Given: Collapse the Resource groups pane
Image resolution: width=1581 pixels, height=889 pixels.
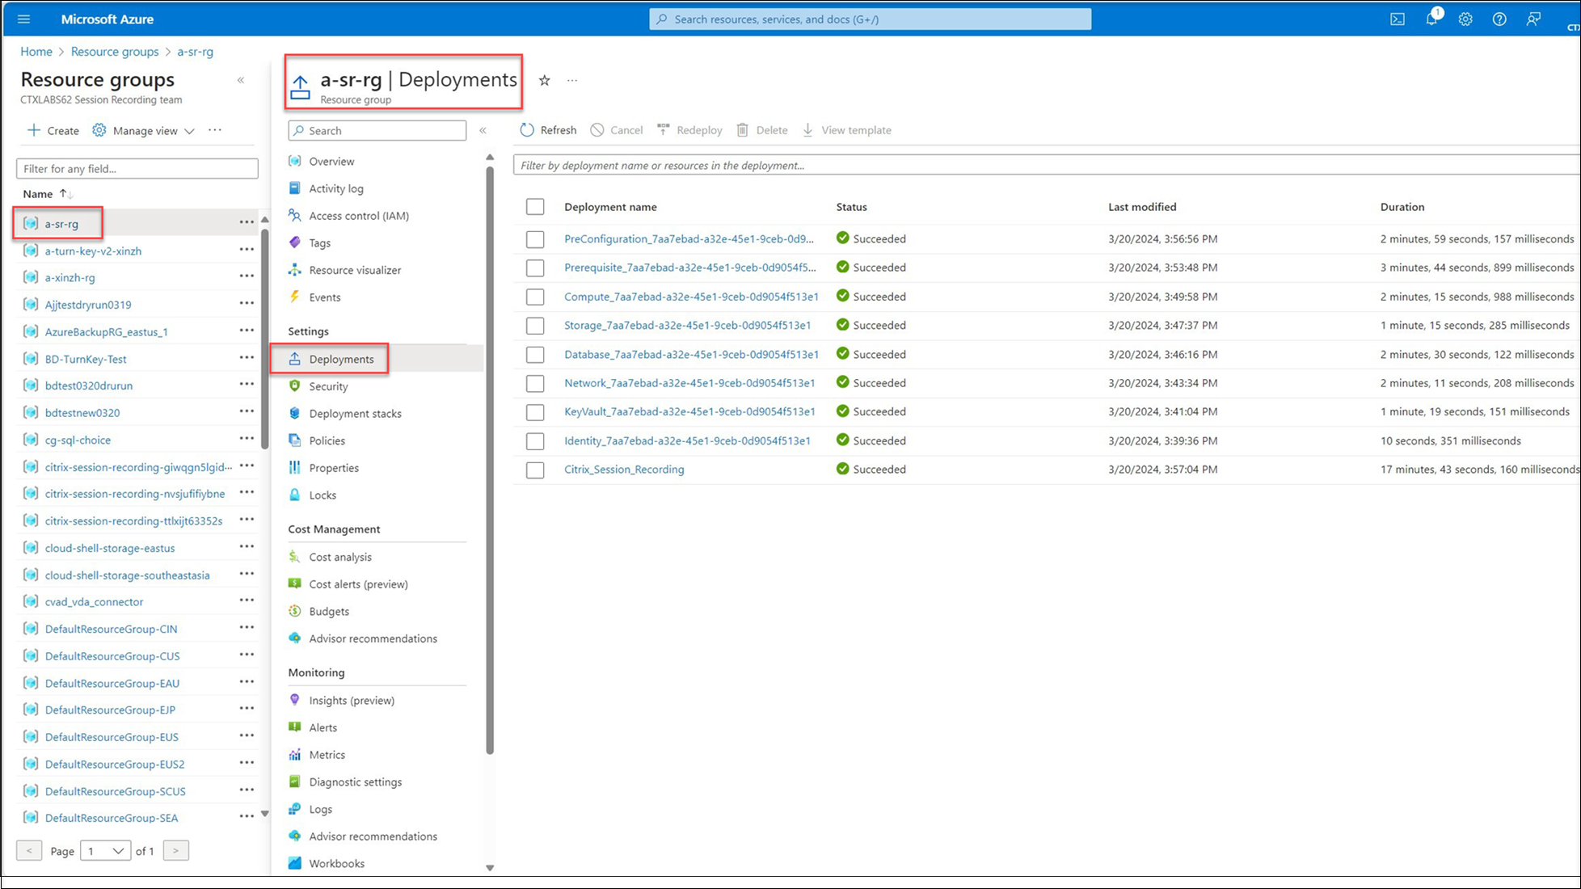Looking at the screenshot, I should coord(241,80).
